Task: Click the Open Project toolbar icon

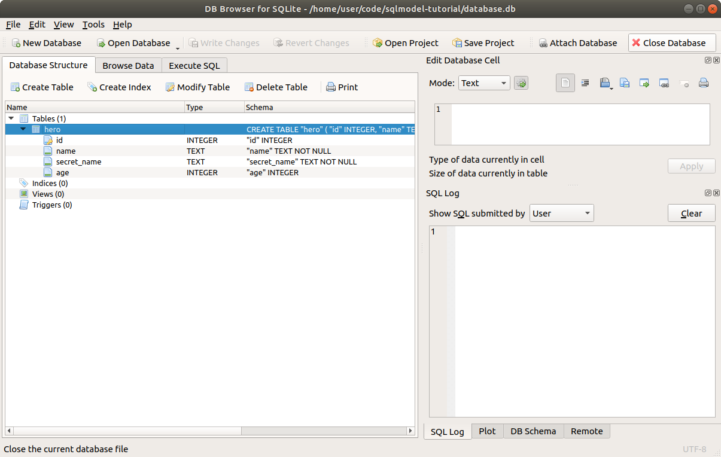Action: coord(378,43)
